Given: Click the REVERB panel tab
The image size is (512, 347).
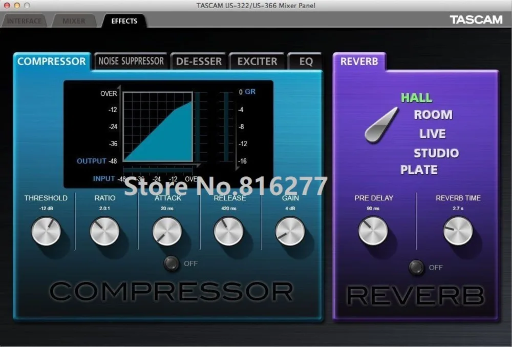Looking at the screenshot, I should [359, 61].
